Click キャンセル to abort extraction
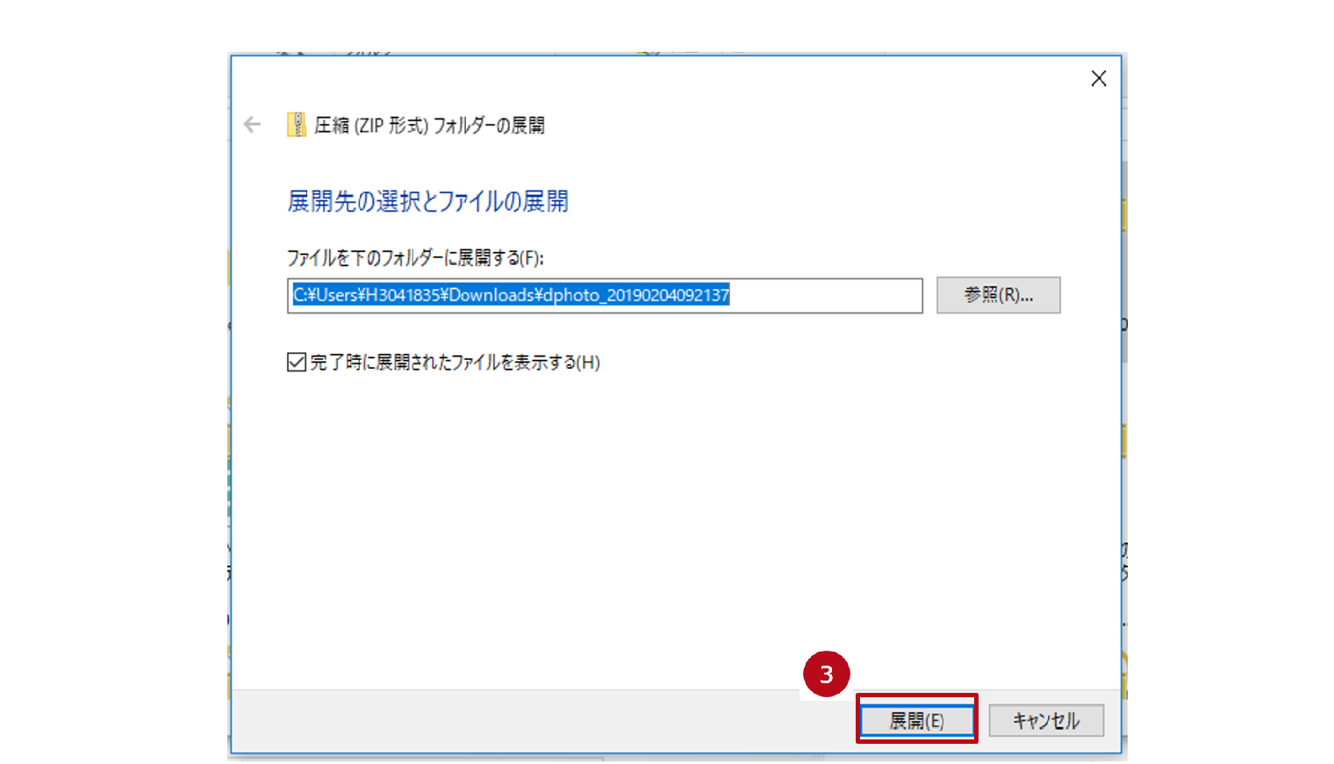 [1044, 719]
